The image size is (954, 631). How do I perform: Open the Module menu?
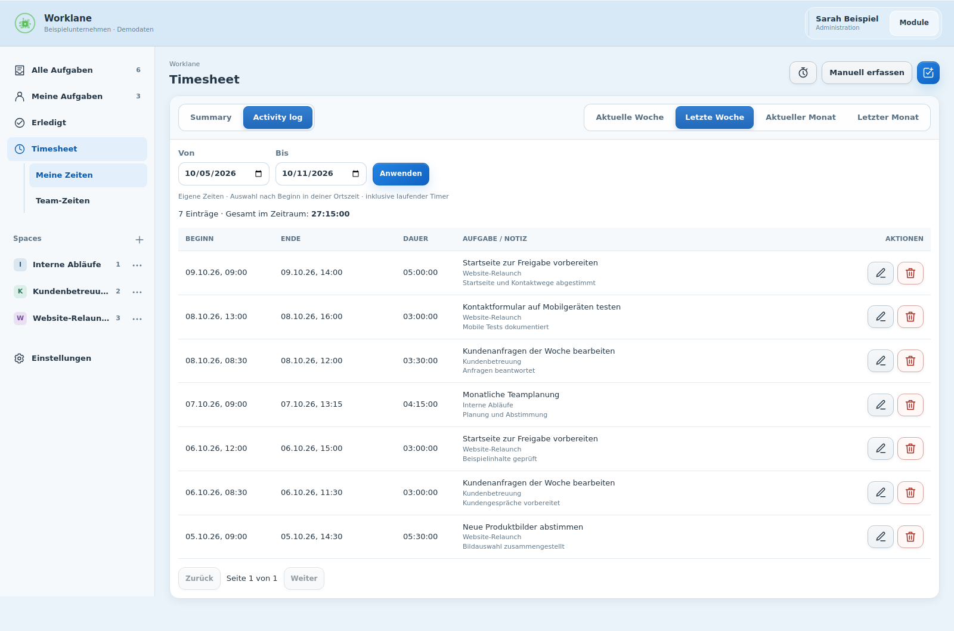tap(914, 23)
